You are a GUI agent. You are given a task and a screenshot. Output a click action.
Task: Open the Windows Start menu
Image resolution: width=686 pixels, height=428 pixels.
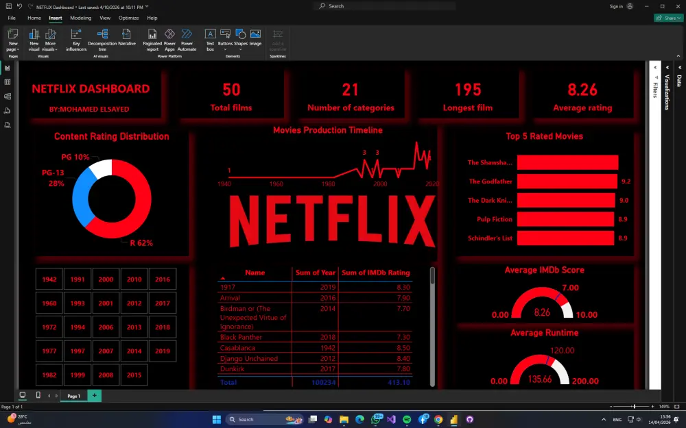coord(217,419)
